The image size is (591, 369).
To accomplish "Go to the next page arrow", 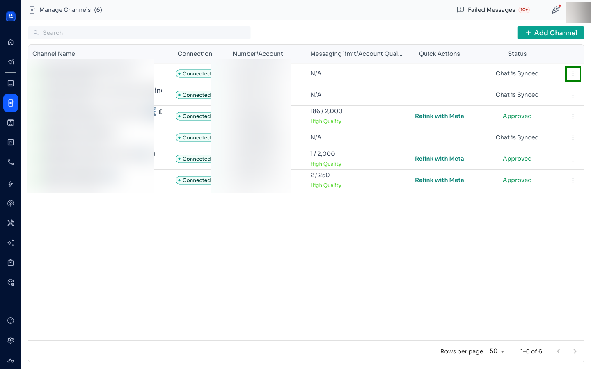I will (x=575, y=351).
